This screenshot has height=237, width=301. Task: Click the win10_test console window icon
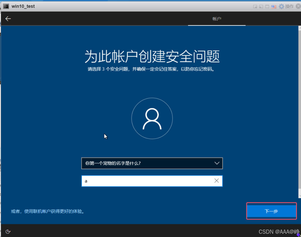[6, 6]
